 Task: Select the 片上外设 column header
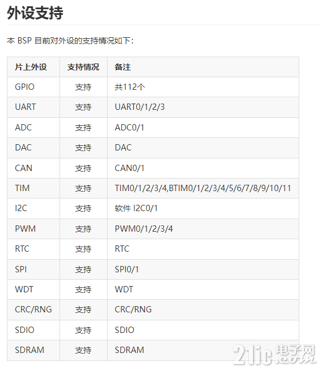coord(33,67)
